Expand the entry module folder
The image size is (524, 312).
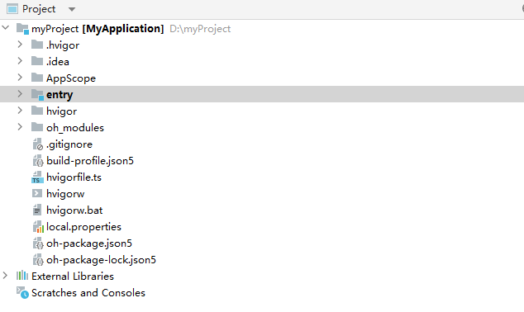(x=20, y=94)
